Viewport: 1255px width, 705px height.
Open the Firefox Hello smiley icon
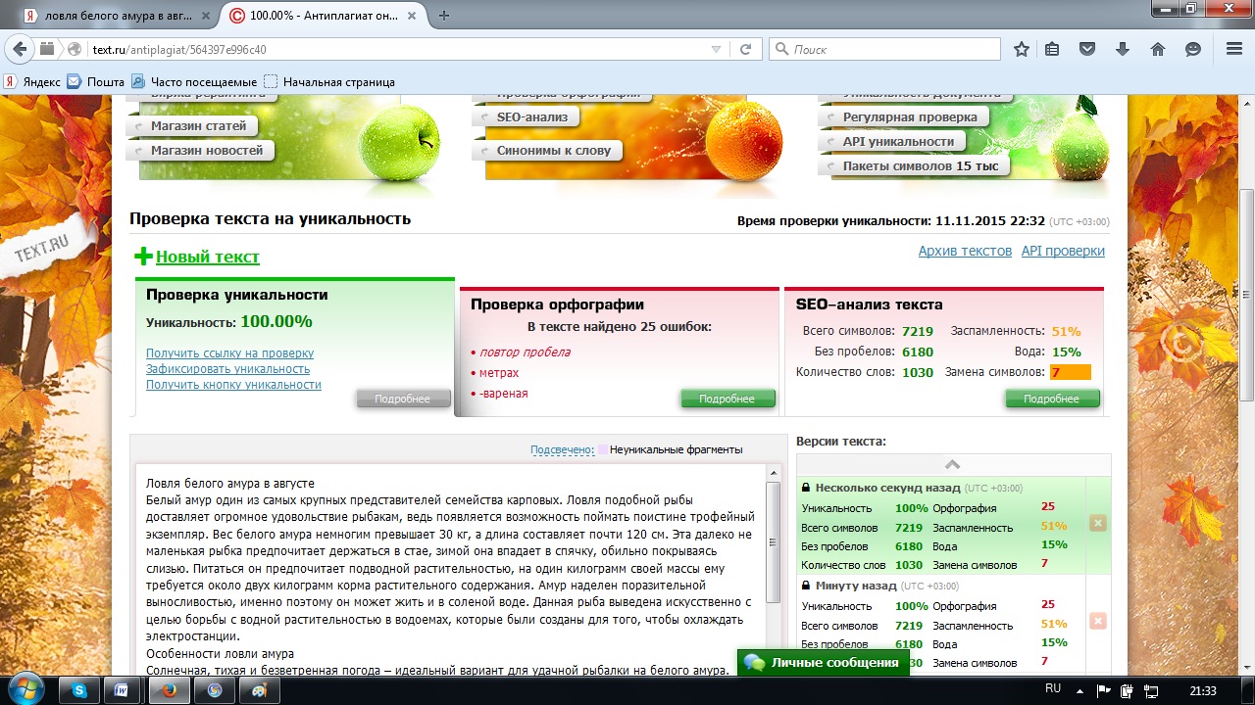coord(1193,49)
